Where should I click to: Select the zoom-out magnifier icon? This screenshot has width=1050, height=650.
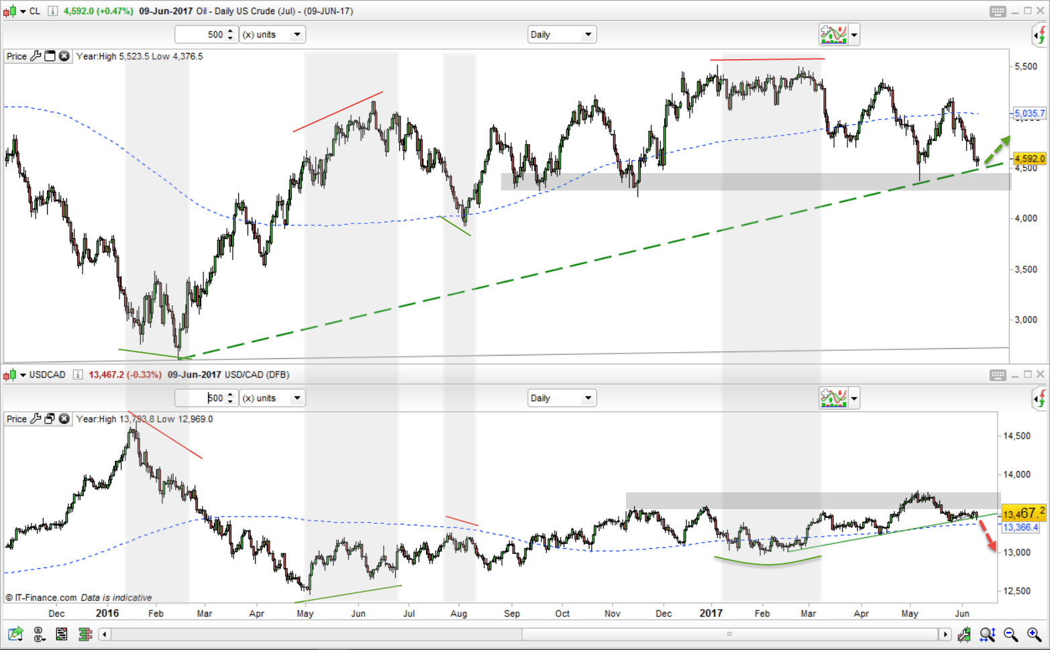point(1010,634)
